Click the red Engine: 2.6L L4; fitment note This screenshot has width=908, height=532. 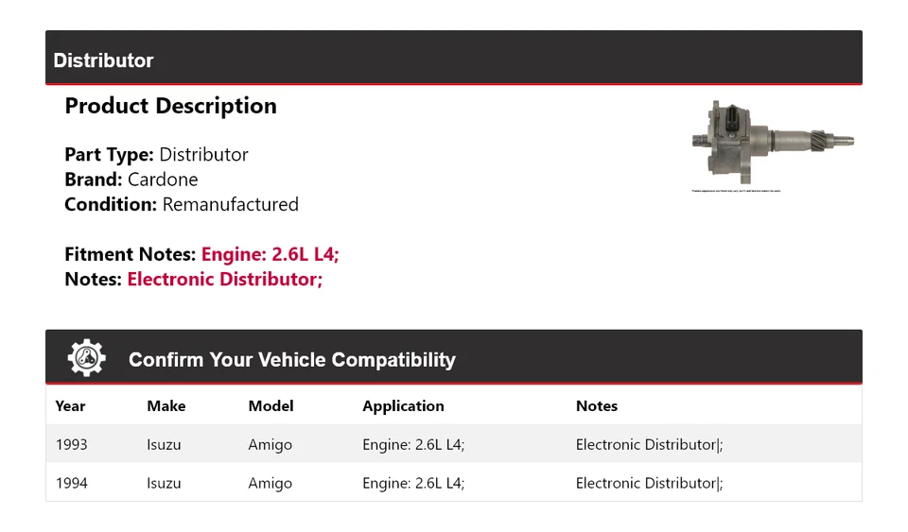(x=270, y=254)
